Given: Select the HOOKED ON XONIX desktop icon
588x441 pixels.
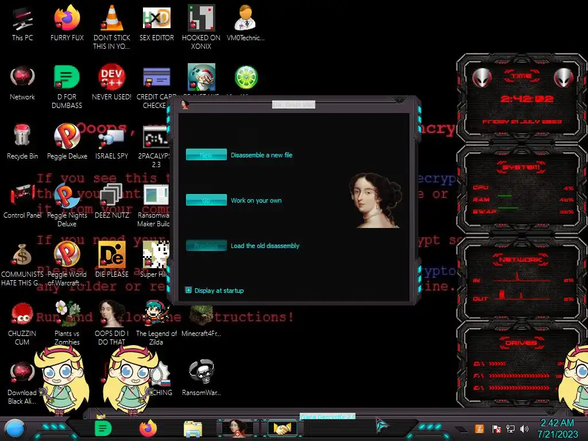Looking at the screenshot, I should 202,27.
